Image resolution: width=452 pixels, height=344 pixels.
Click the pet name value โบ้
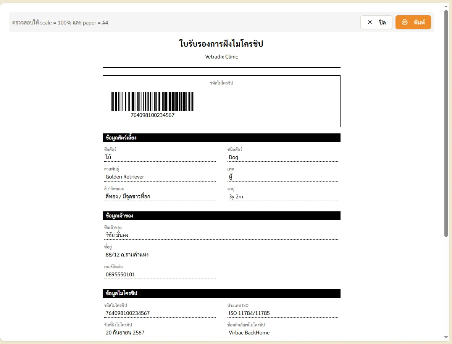[x=108, y=157]
